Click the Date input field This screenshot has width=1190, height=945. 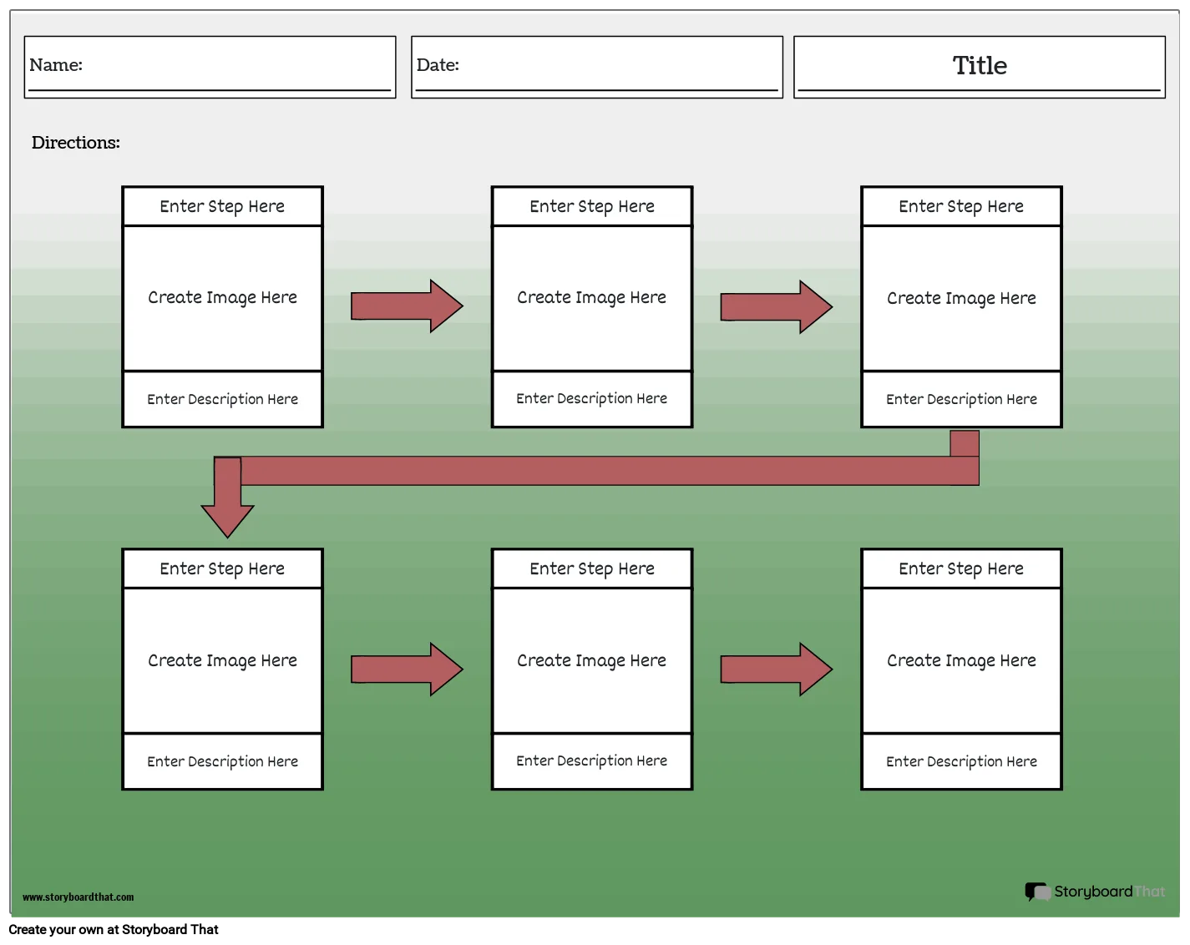(x=597, y=67)
